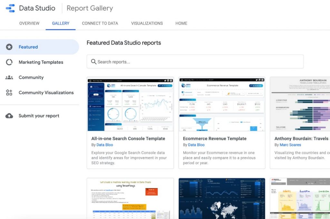This screenshot has height=219, width=330.
Task: Open Marketing Templates category
Action: (39, 62)
